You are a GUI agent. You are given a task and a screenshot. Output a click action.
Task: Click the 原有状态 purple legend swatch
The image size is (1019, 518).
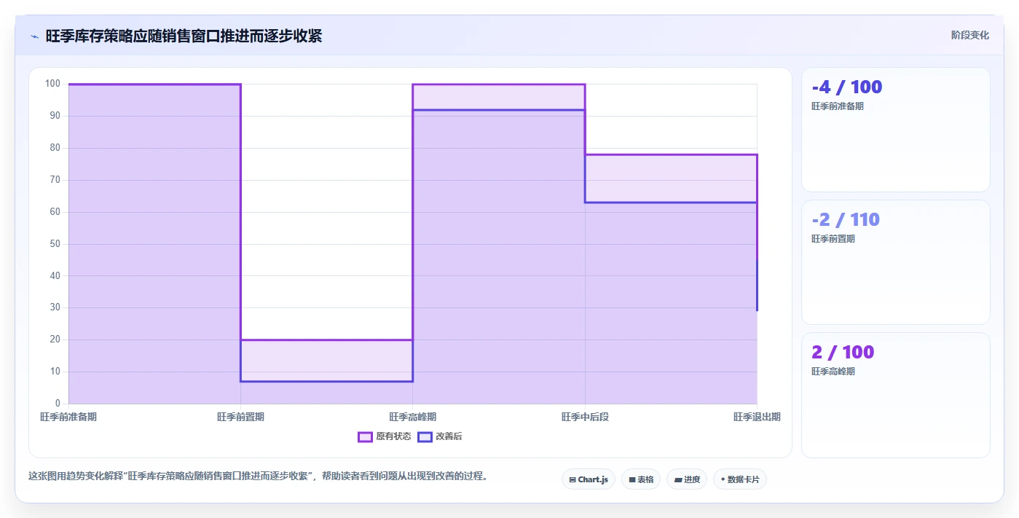pos(366,436)
